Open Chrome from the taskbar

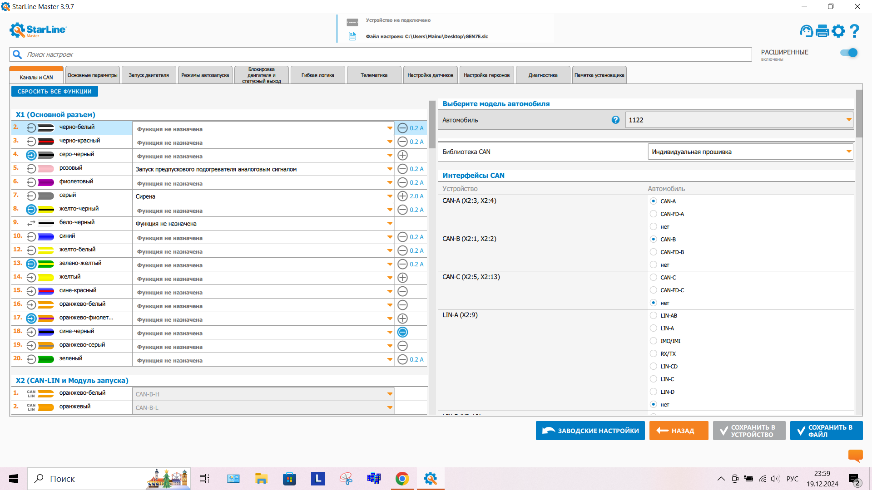tap(402, 479)
